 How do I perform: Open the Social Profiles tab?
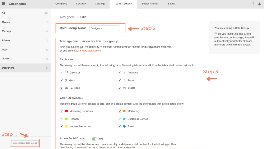[150, 4]
